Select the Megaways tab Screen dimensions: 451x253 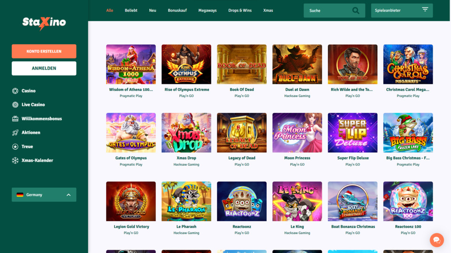207,10
